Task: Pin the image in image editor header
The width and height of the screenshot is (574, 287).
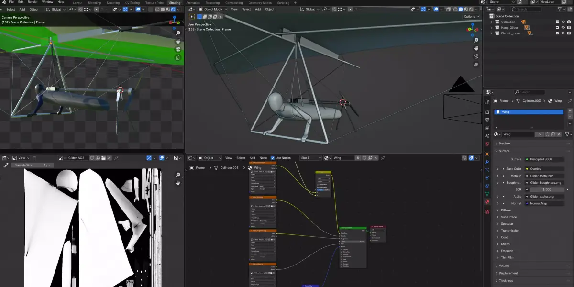Action: [116, 158]
